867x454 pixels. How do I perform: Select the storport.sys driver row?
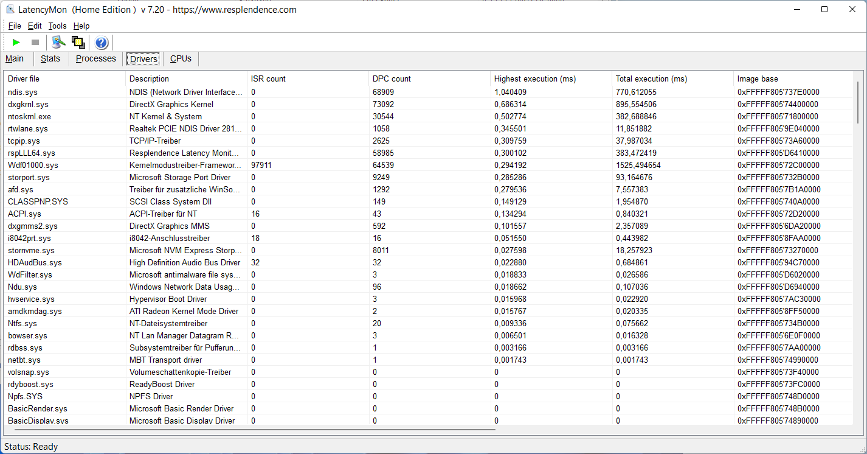click(x=429, y=177)
